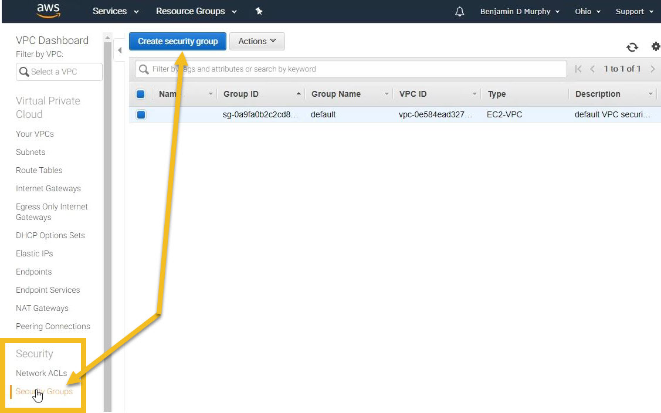
Task: Navigate to Subnets
Action: [30, 152]
